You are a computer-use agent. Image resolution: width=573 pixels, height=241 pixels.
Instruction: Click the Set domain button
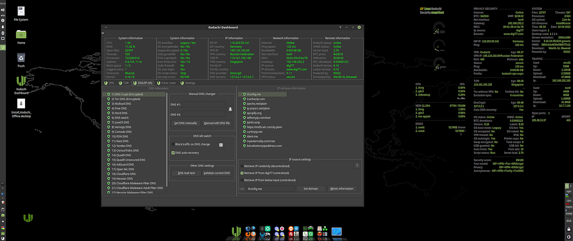tap(311, 189)
